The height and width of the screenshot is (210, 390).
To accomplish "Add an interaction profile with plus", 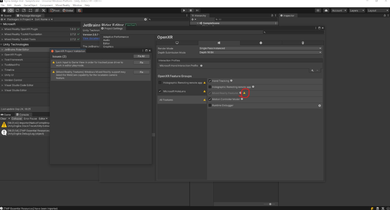I will pyautogui.click(x=312, y=70).
